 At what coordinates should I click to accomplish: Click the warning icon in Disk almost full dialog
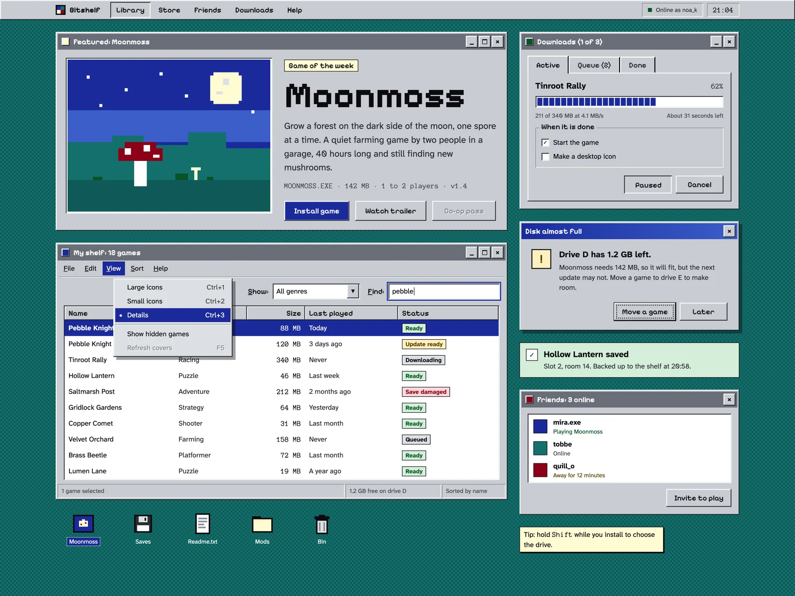(x=541, y=259)
